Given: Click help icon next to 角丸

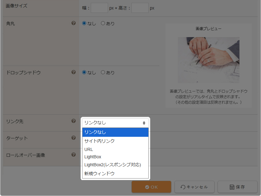Looking at the screenshot, I should (74, 23).
